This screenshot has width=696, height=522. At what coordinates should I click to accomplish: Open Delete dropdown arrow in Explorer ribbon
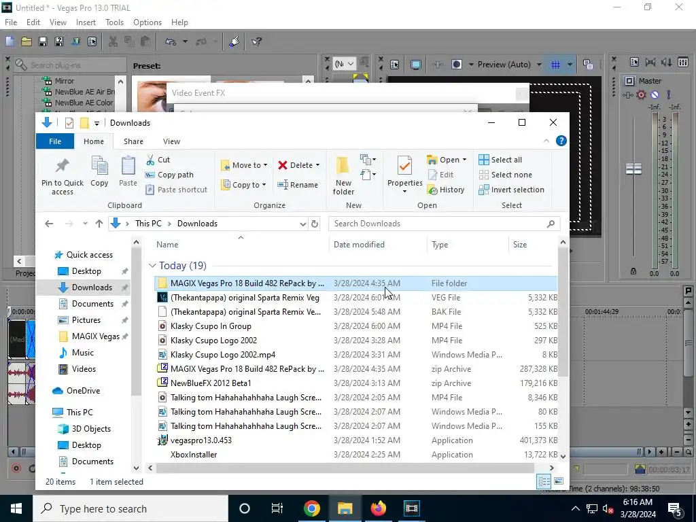click(x=317, y=165)
